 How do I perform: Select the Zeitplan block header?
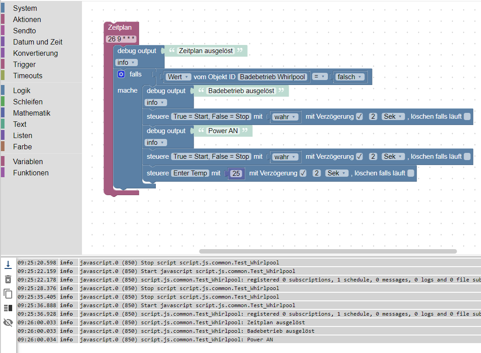[x=120, y=27]
